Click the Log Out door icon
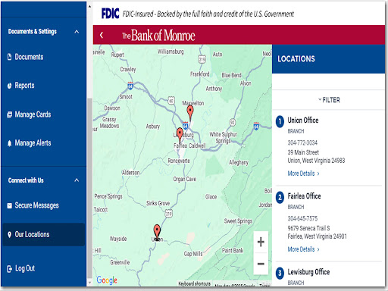 (x=9, y=269)
